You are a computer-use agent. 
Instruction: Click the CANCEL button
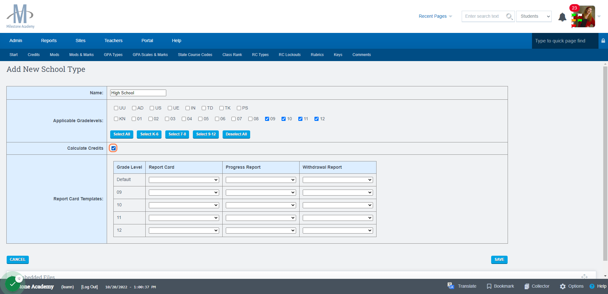[x=18, y=260]
